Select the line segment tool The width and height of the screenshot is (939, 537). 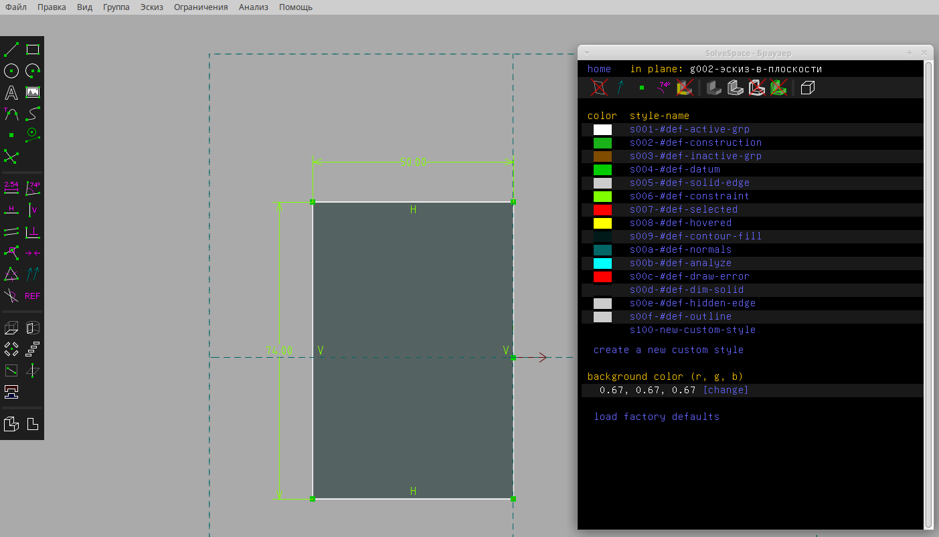pos(11,49)
